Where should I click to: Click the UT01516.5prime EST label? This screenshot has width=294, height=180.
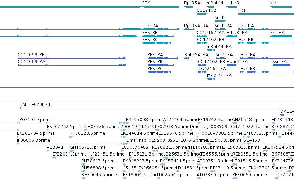tap(249, 161)
